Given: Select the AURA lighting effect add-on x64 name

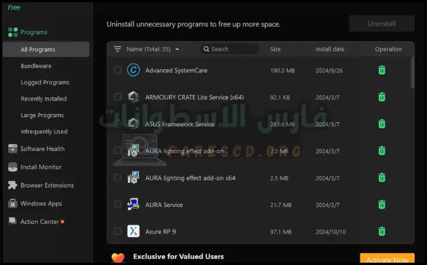Looking at the screenshot, I should tap(190, 178).
